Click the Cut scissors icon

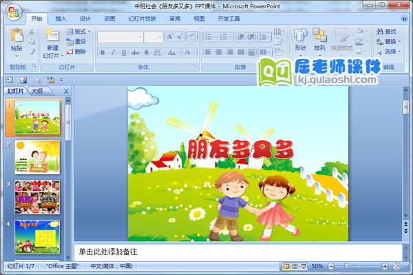[32, 32]
